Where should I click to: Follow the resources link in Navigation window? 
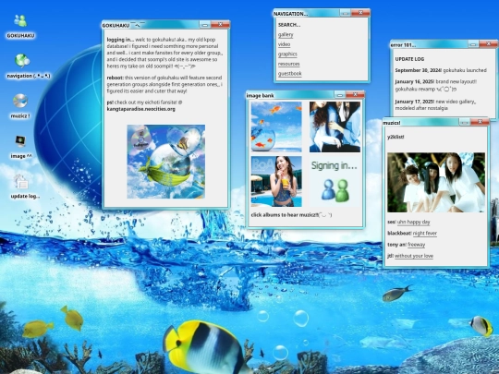tap(288, 64)
